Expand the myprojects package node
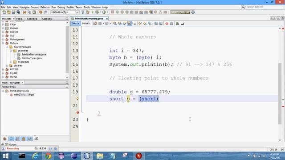 [x=11, y=62]
